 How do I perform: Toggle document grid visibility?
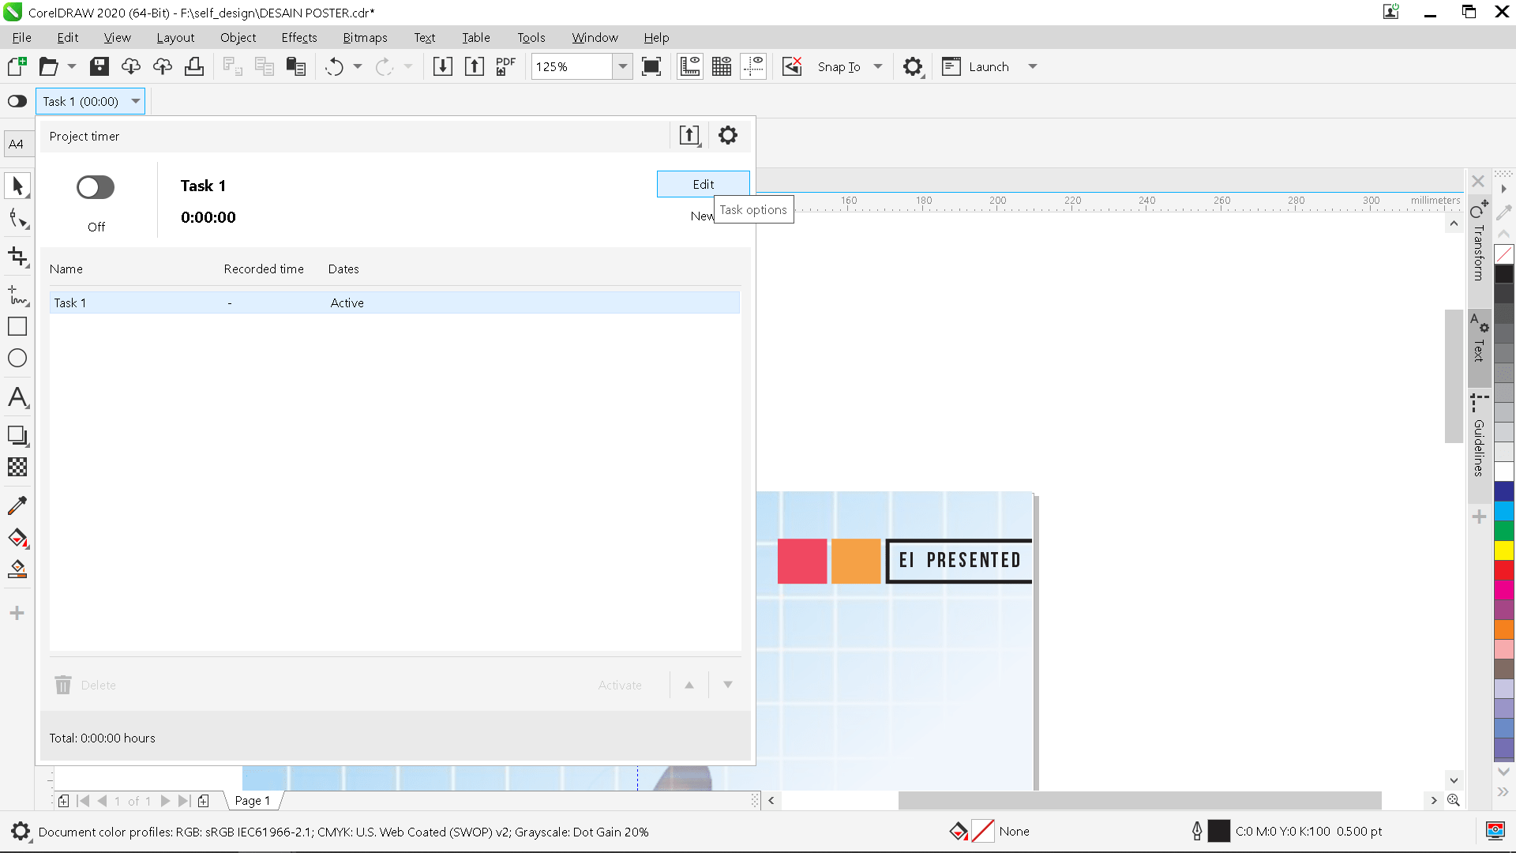(721, 66)
